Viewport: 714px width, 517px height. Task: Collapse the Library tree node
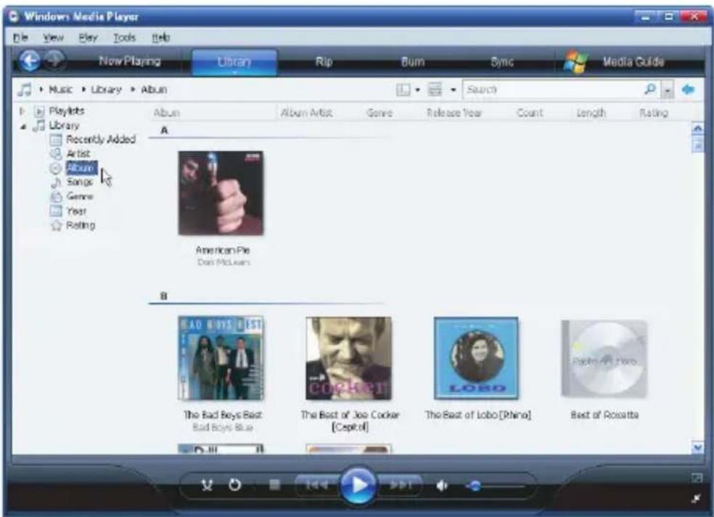pos(22,126)
